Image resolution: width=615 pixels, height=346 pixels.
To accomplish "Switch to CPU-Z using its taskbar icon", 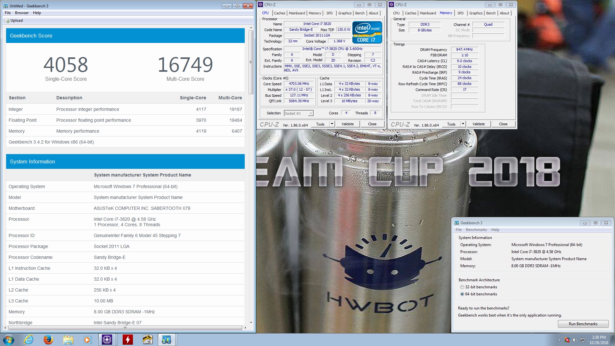I will click(x=107, y=340).
